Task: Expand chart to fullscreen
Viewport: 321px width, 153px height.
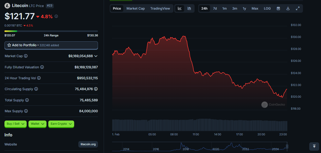Action: pos(297,8)
